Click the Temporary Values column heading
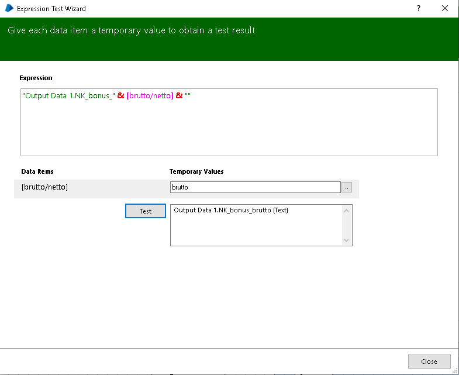 coord(196,171)
